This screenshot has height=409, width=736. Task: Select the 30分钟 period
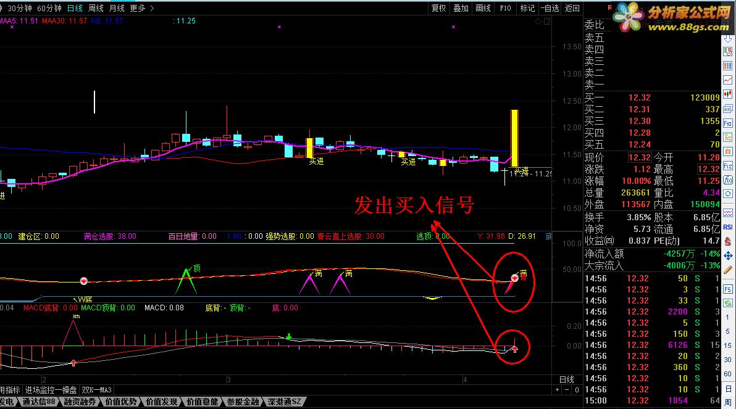[20, 9]
